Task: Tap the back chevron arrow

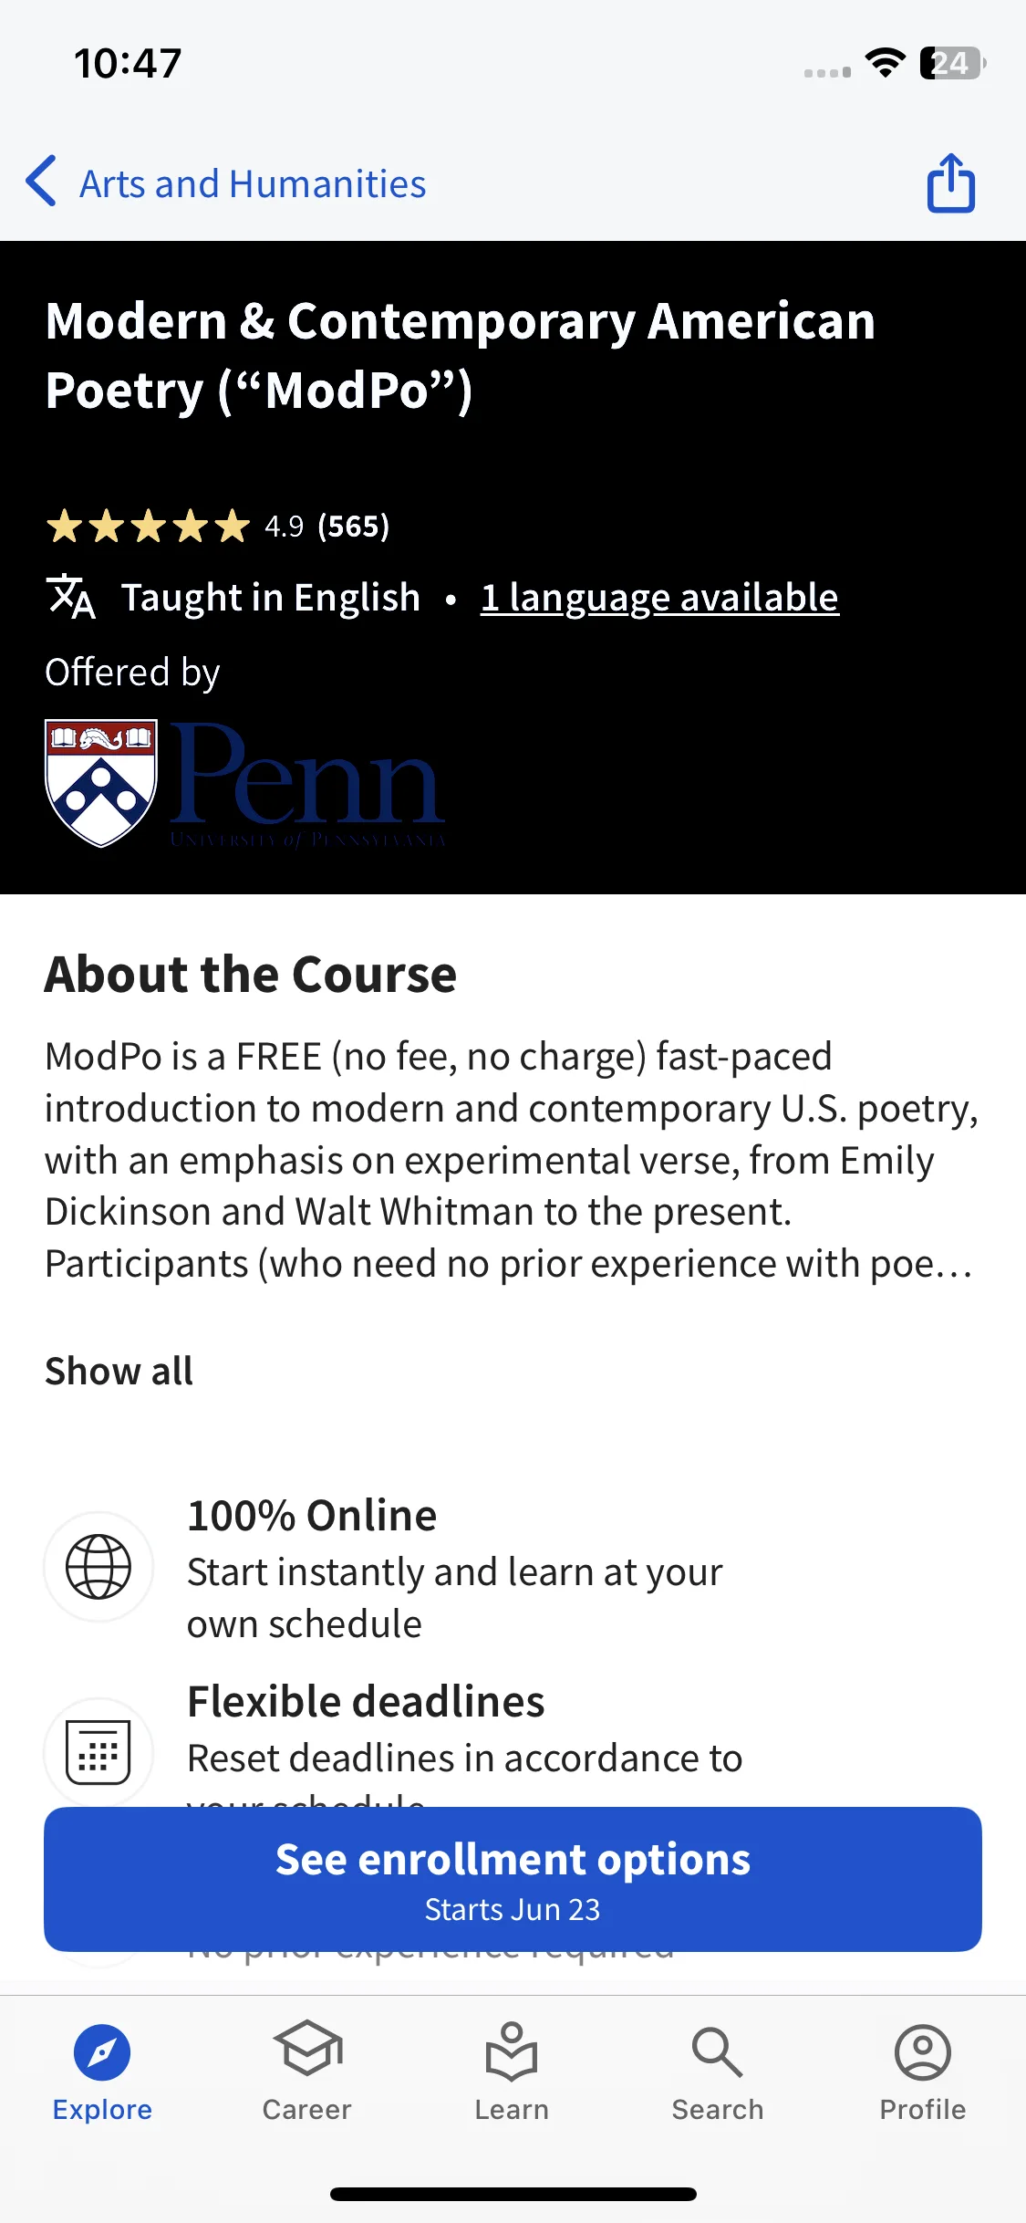Action: (41, 182)
